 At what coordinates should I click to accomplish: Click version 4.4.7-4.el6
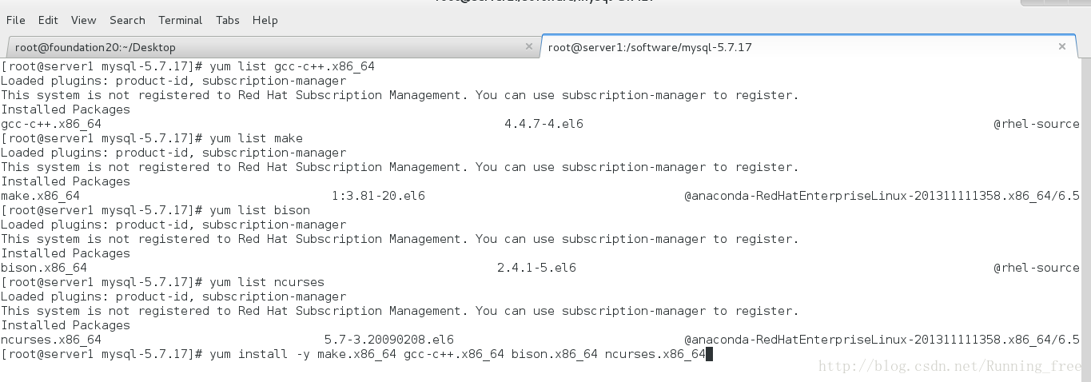pos(544,124)
